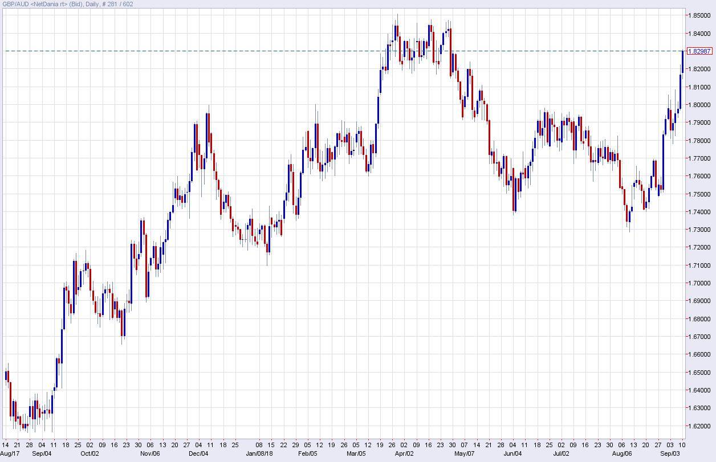716x462 pixels.
Task: Click the 1.78000 price axis label
Action: (699, 141)
